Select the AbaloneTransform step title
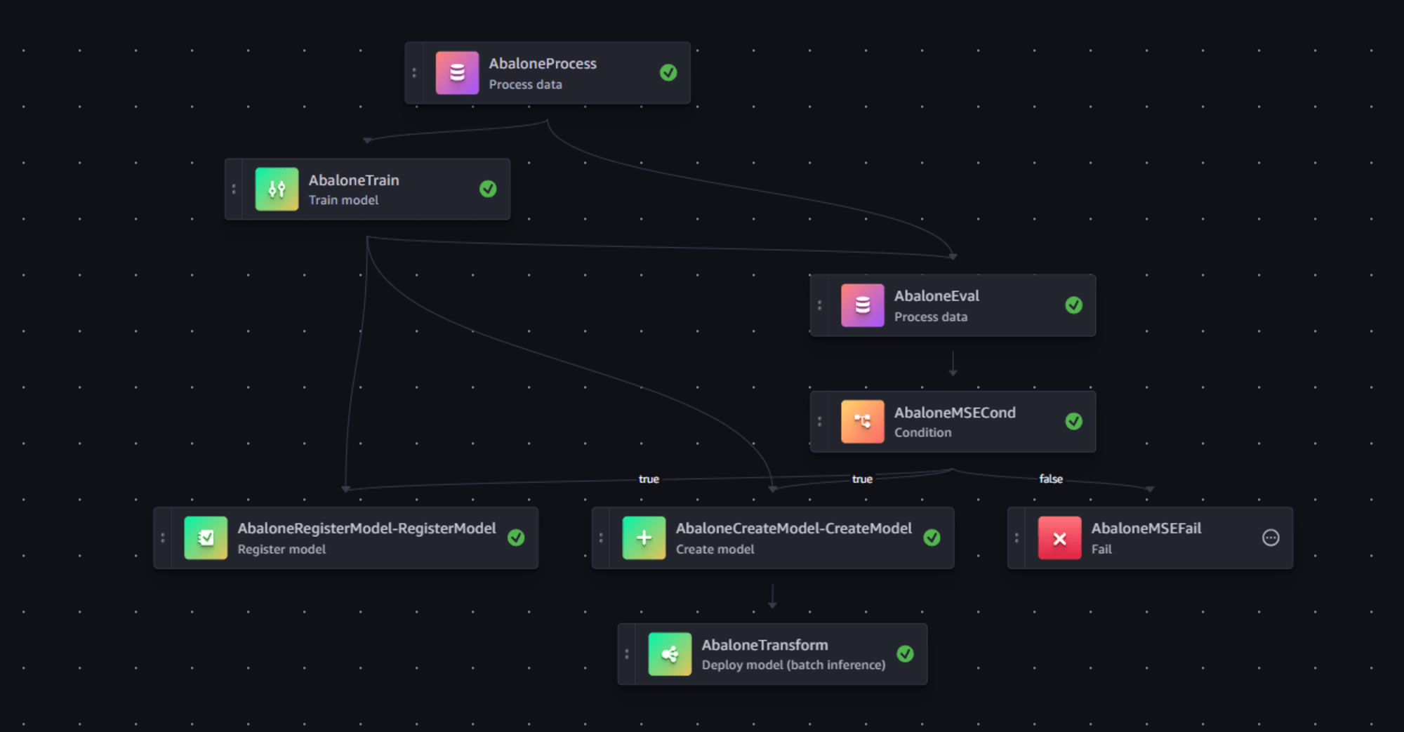The height and width of the screenshot is (732, 1404). pos(764,645)
